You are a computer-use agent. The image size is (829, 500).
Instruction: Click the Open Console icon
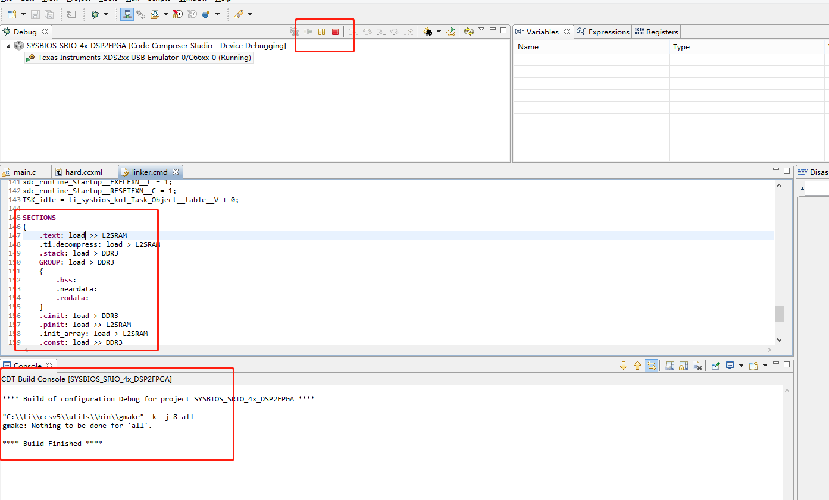click(753, 366)
